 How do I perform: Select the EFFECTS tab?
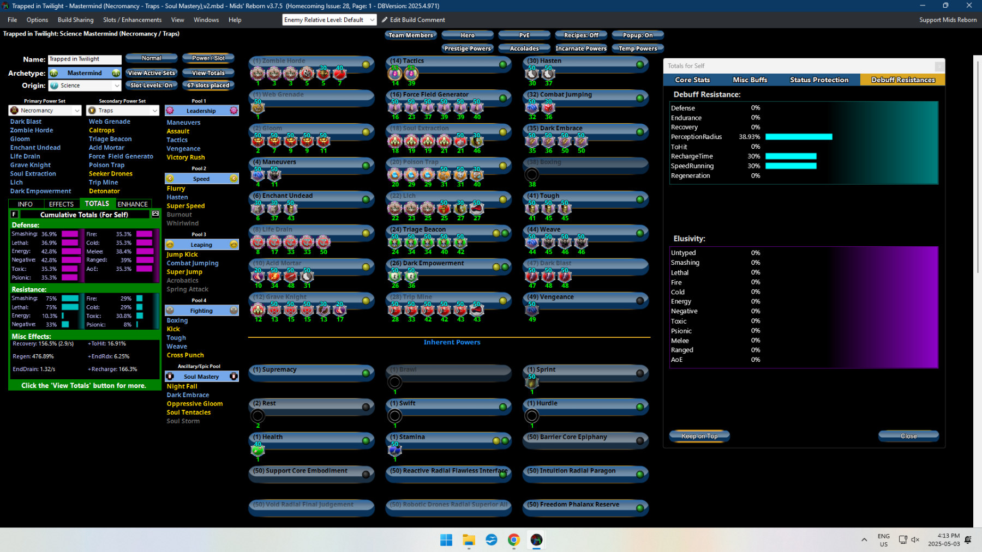pyautogui.click(x=61, y=204)
